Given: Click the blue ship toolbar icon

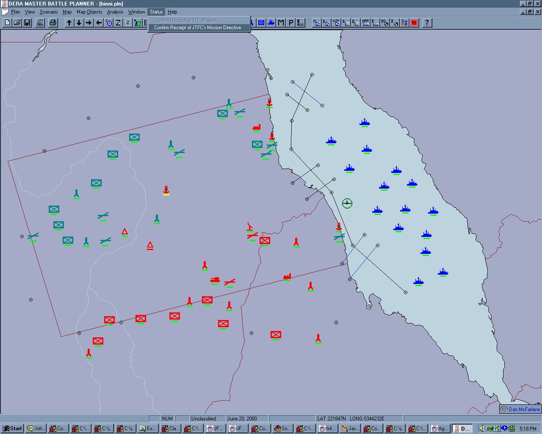Looking at the screenshot, I should pyautogui.click(x=271, y=23).
